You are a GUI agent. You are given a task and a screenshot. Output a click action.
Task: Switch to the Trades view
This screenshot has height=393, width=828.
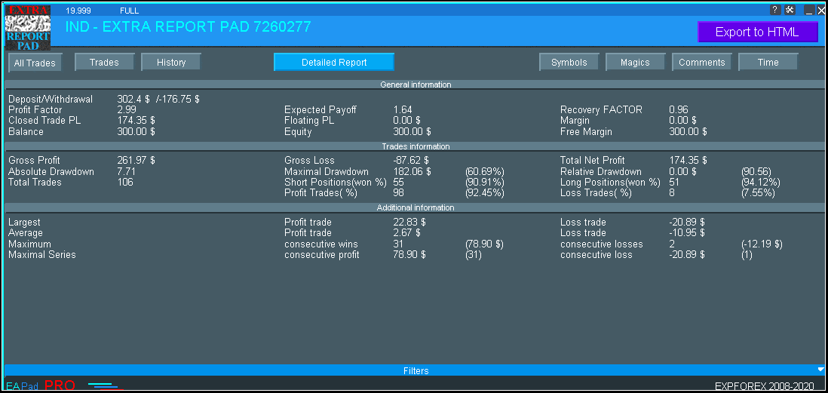(x=104, y=63)
